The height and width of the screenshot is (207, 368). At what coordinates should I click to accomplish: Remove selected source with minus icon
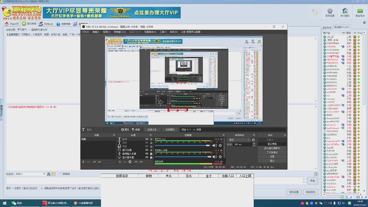[x=125, y=162]
